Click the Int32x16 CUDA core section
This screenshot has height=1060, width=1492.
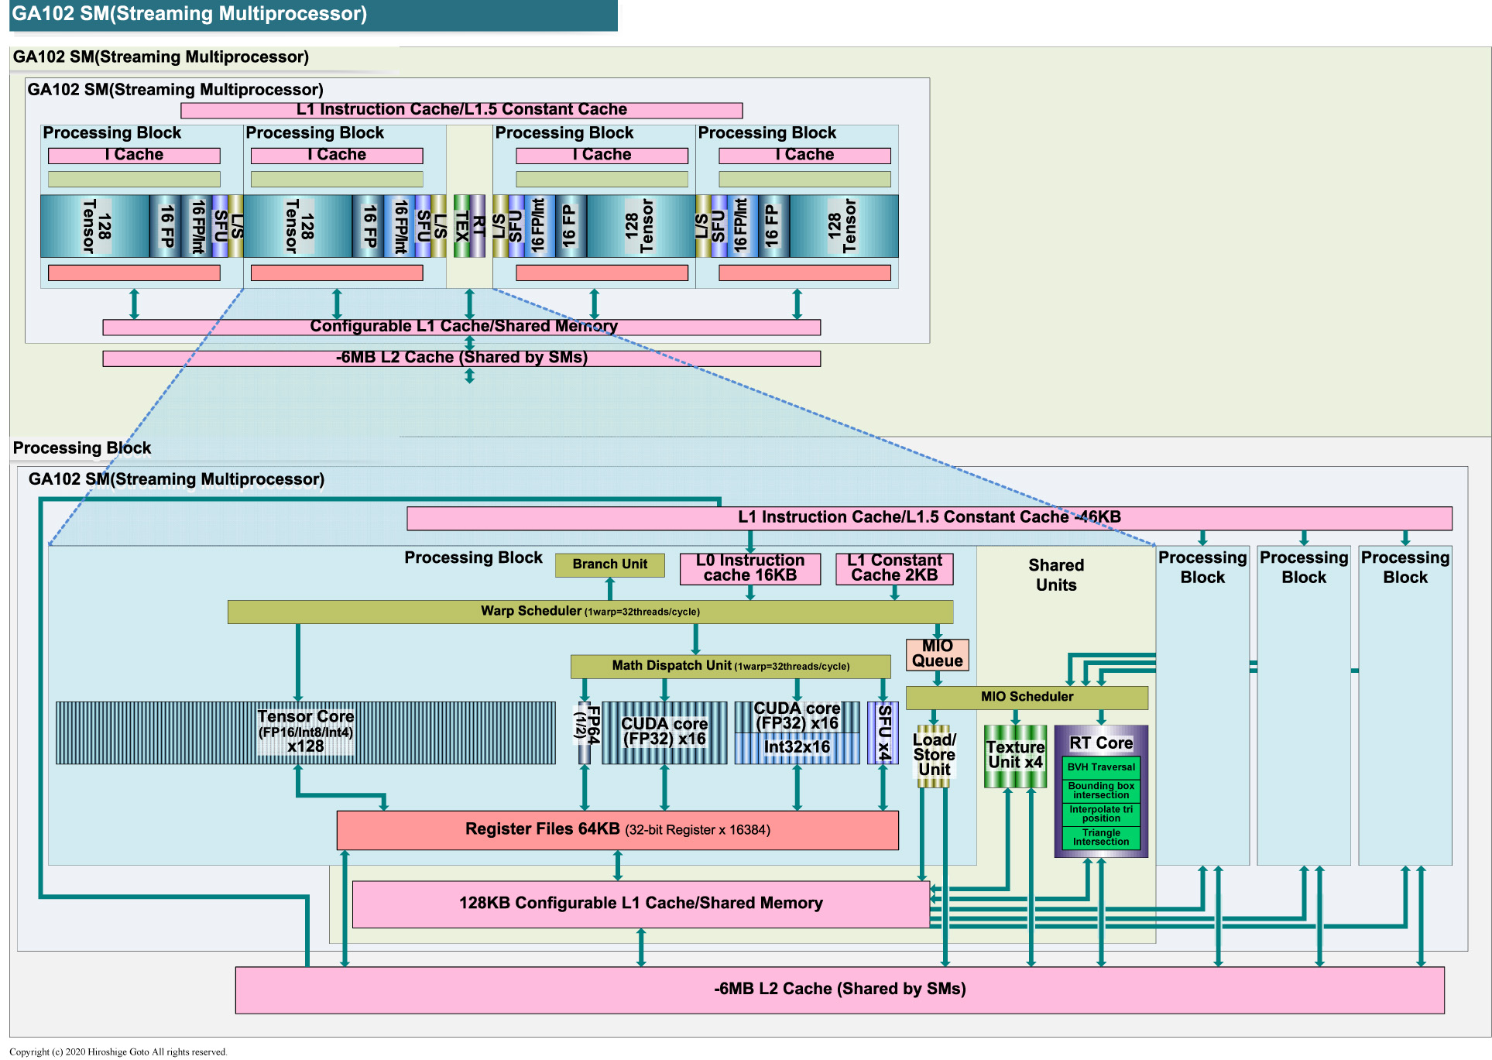tap(797, 748)
